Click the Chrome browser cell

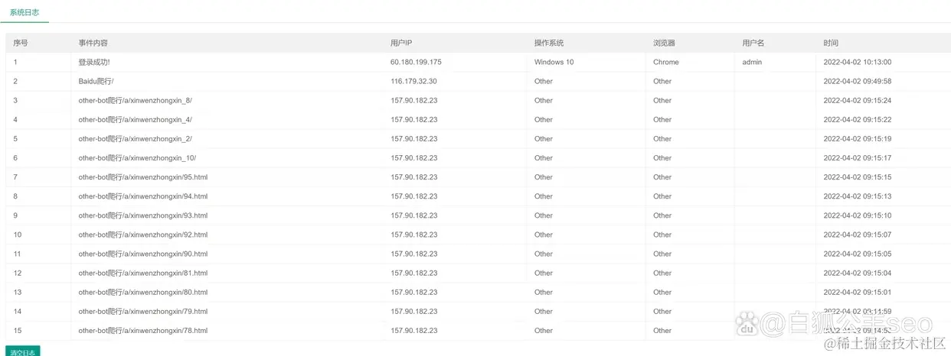click(665, 62)
